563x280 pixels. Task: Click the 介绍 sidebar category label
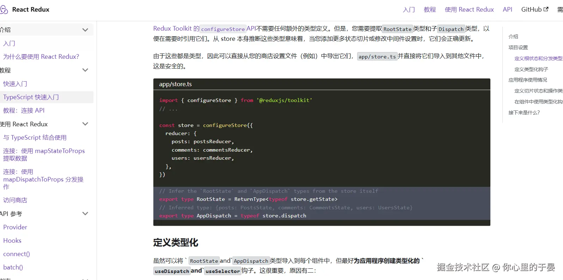click(x=5, y=30)
